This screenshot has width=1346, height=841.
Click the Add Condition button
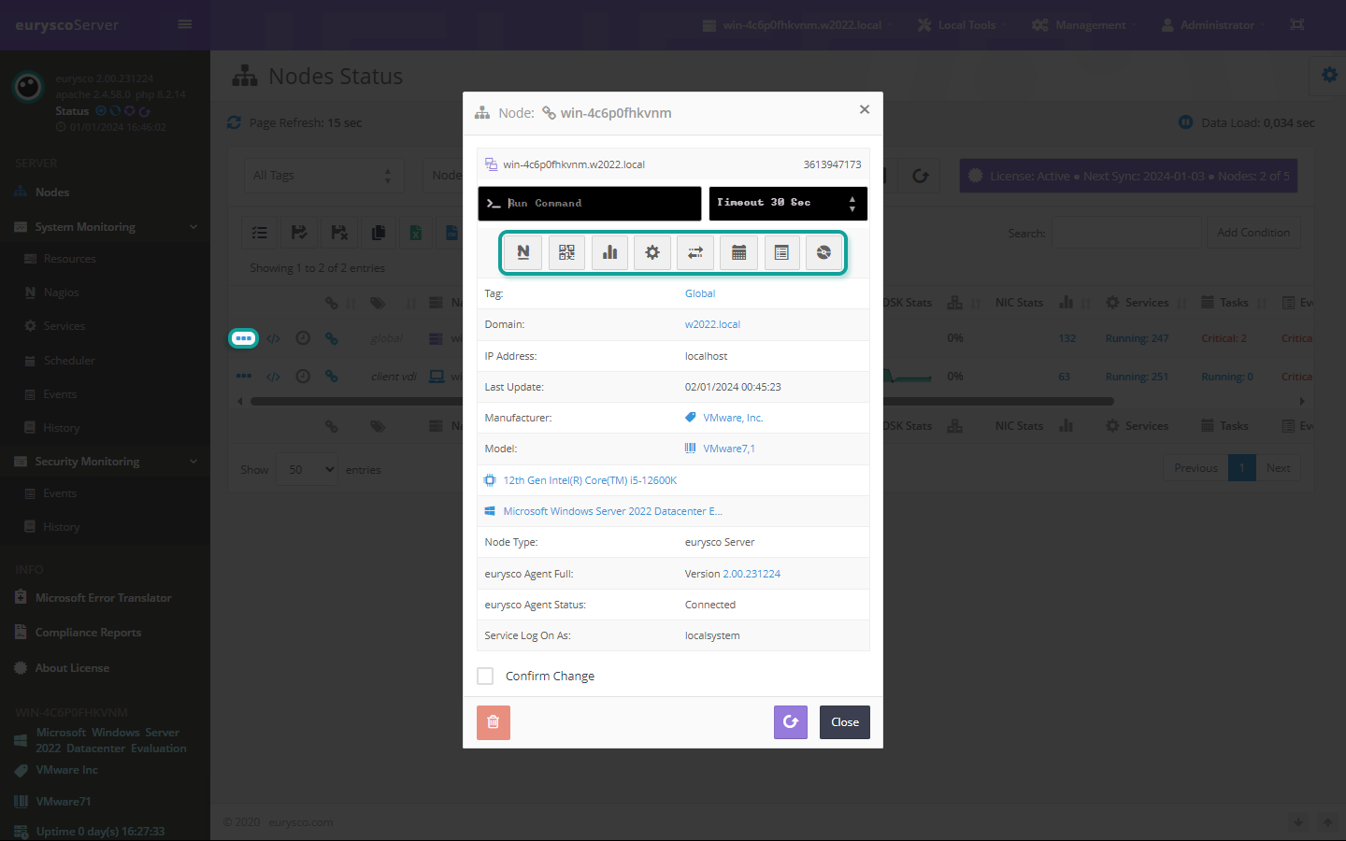pyautogui.click(x=1253, y=233)
